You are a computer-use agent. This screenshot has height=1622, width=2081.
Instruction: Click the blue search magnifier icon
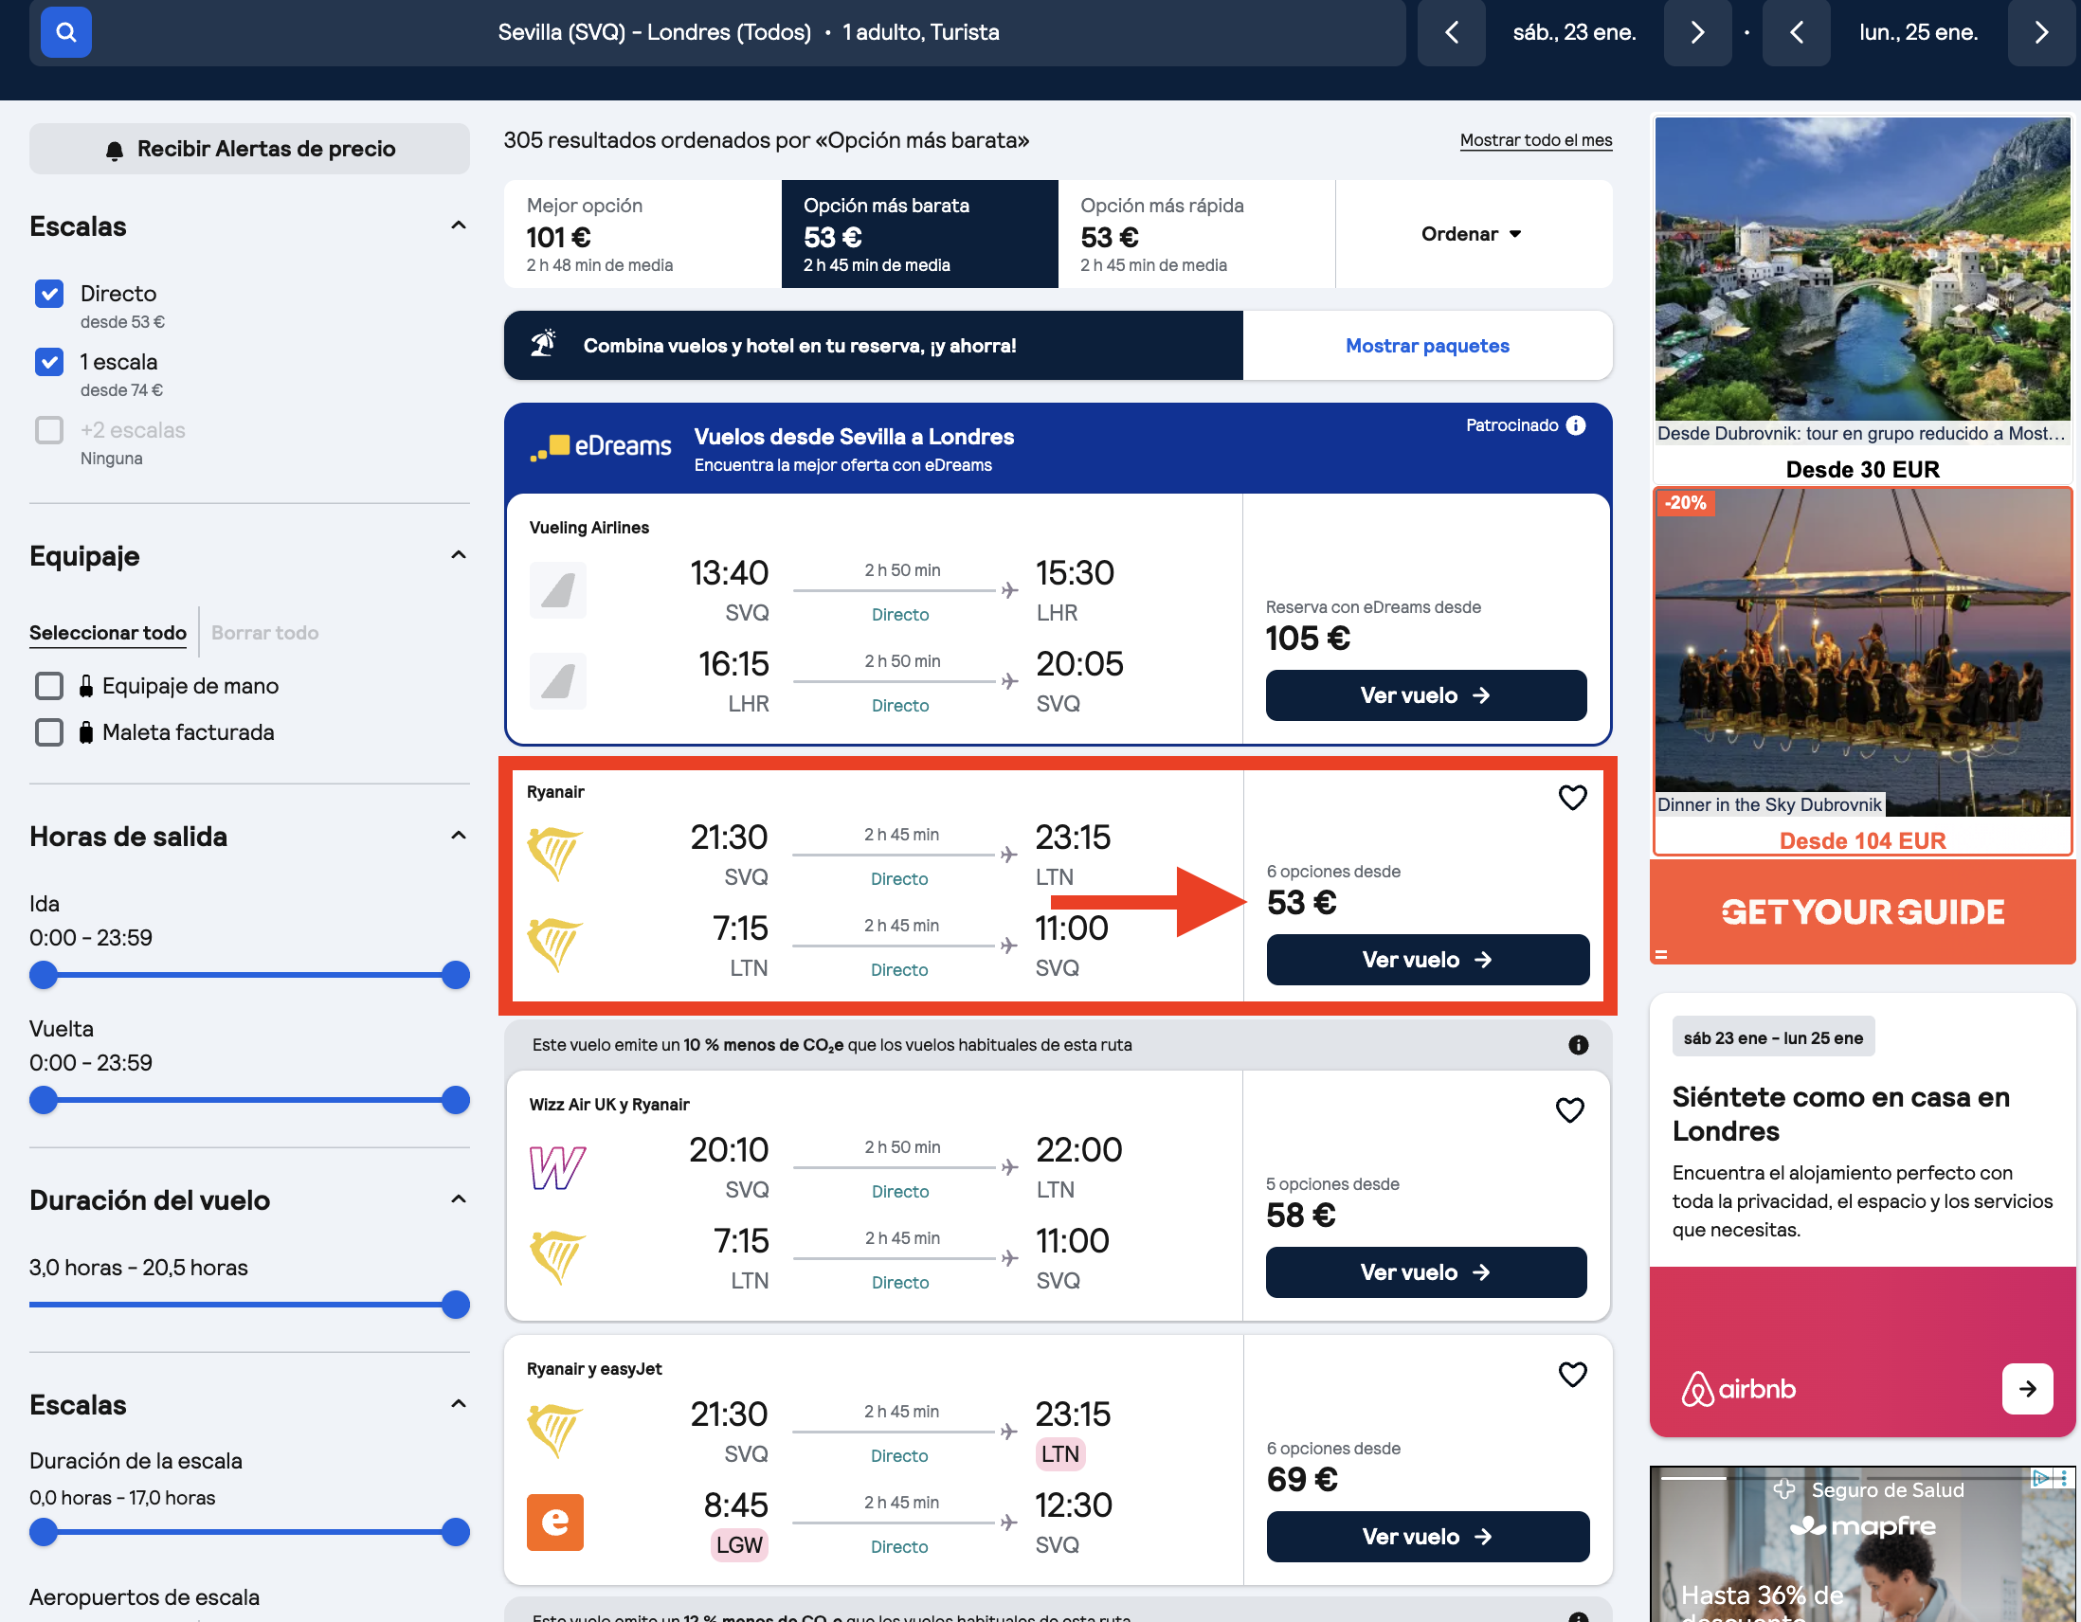click(x=65, y=32)
